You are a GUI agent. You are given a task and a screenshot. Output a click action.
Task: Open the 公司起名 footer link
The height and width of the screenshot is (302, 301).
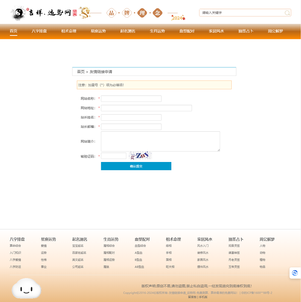point(78,267)
